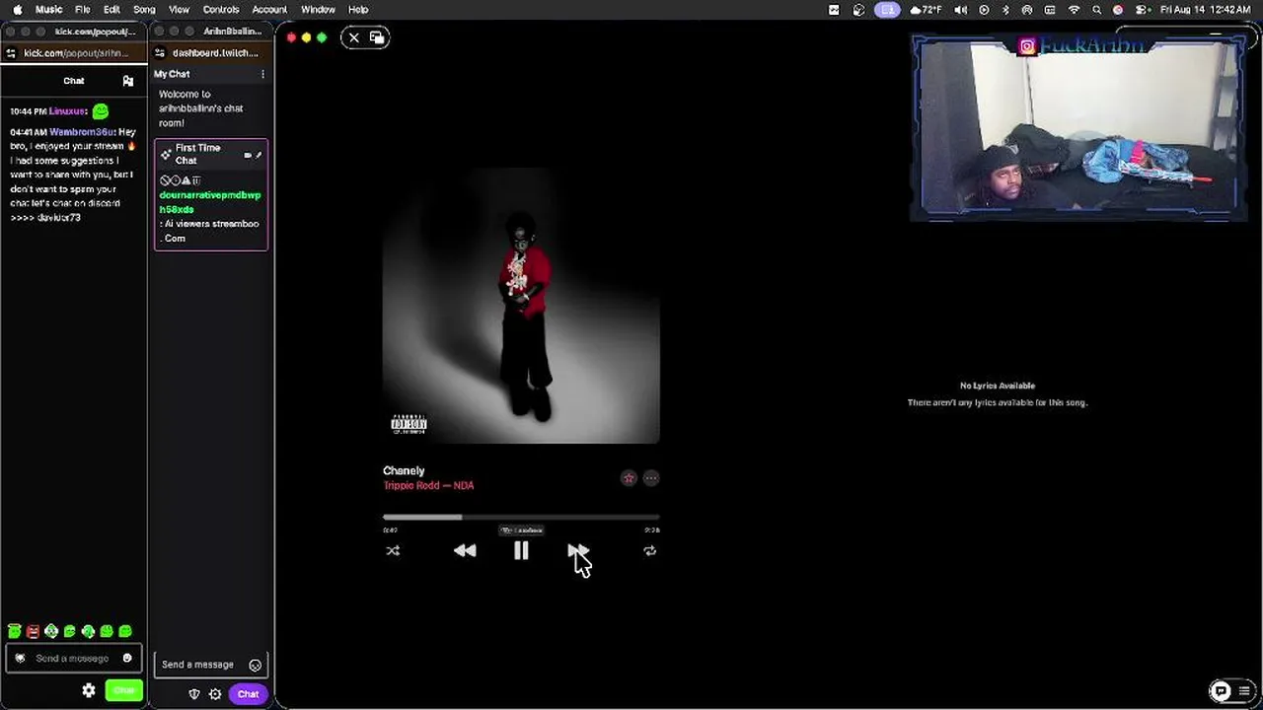Open the Song menu
Image resolution: width=1263 pixels, height=710 pixels.
144,10
